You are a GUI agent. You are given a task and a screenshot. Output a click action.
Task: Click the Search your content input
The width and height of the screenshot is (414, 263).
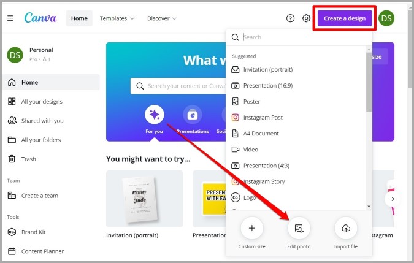[x=178, y=86]
